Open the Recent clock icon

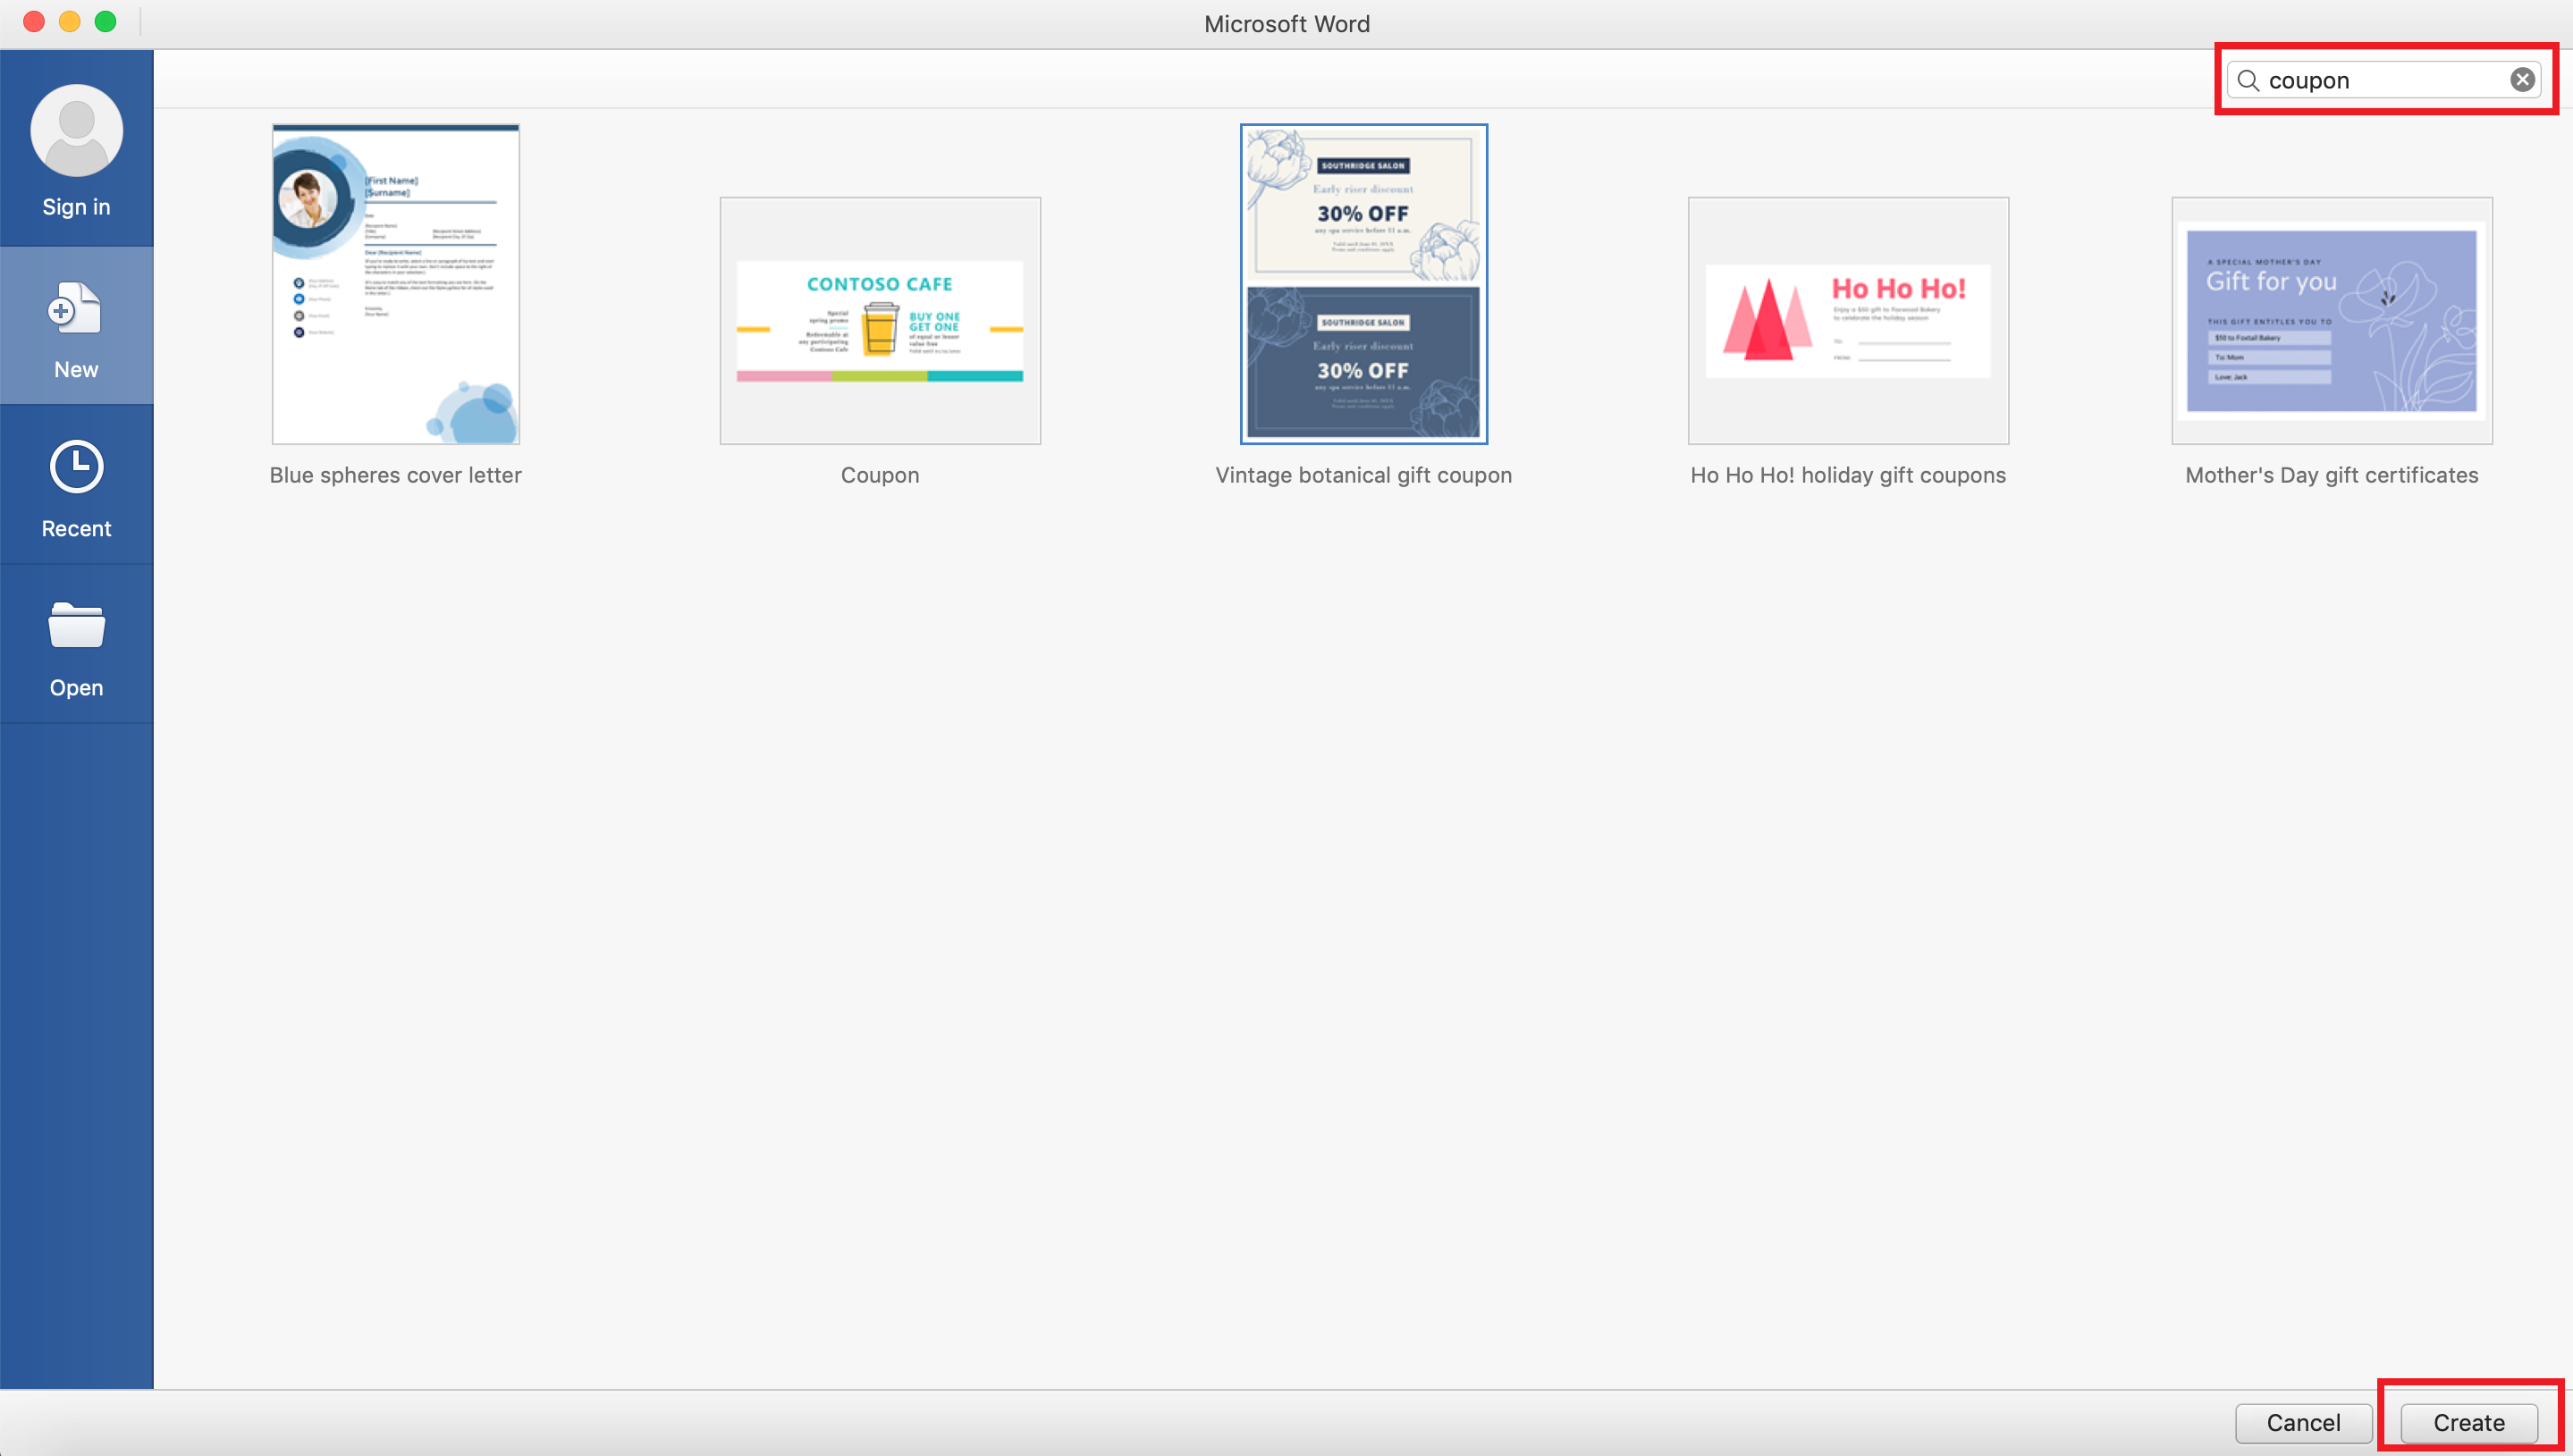click(76, 467)
